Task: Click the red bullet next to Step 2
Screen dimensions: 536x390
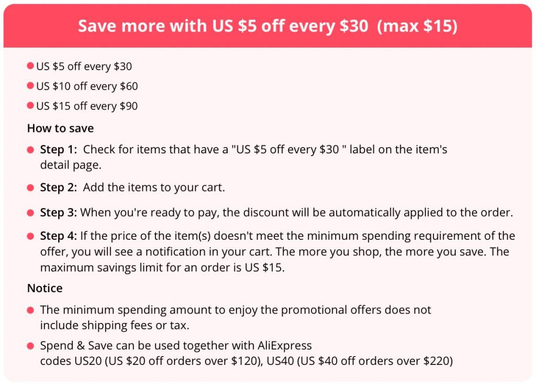Action: point(30,187)
